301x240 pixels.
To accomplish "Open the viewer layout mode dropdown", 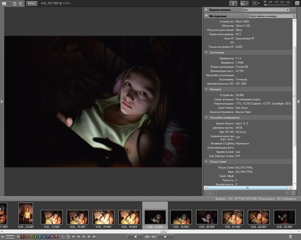I will point(5,4).
